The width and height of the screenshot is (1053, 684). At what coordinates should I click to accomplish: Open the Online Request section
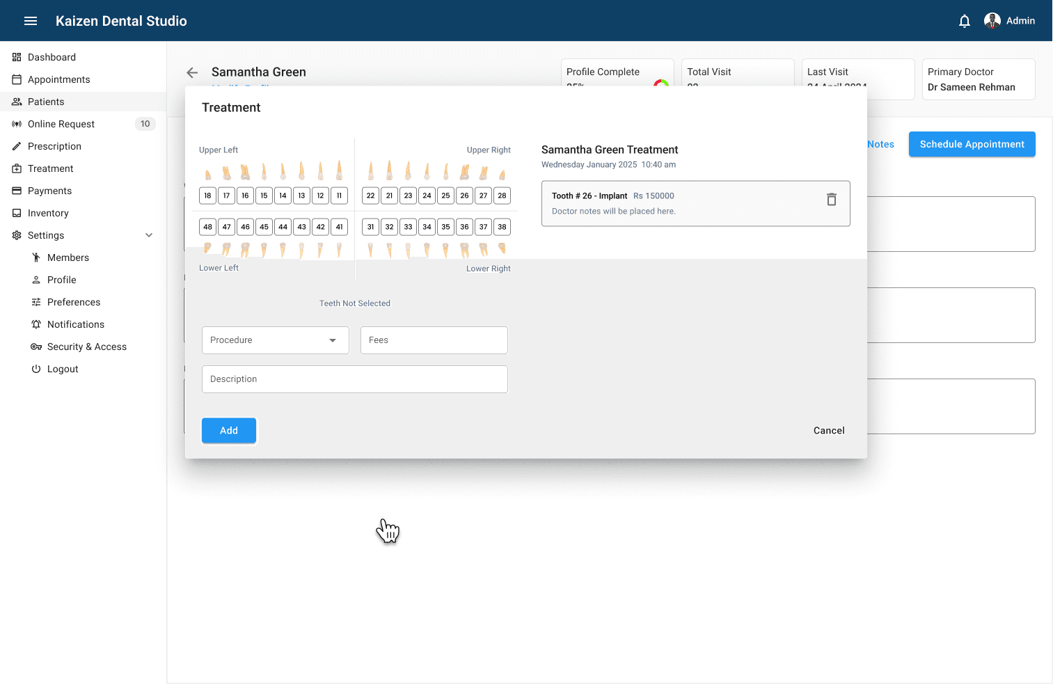pyautogui.click(x=62, y=124)
